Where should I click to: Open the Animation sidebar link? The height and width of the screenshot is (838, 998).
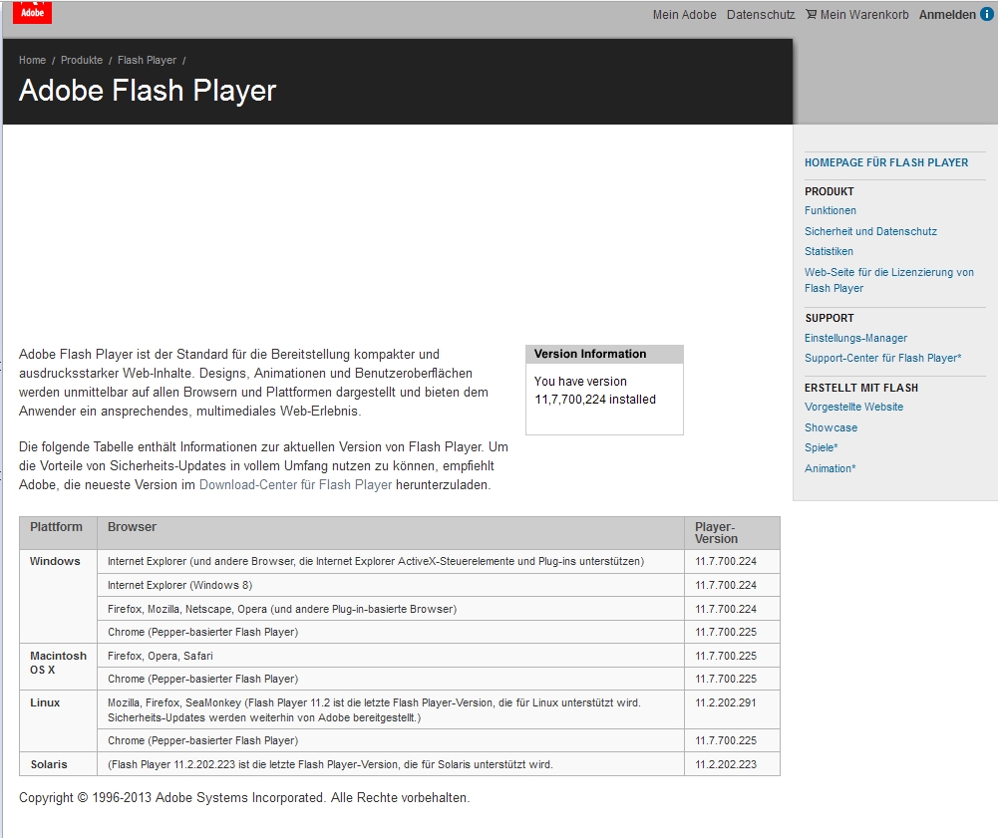point(830,468)
